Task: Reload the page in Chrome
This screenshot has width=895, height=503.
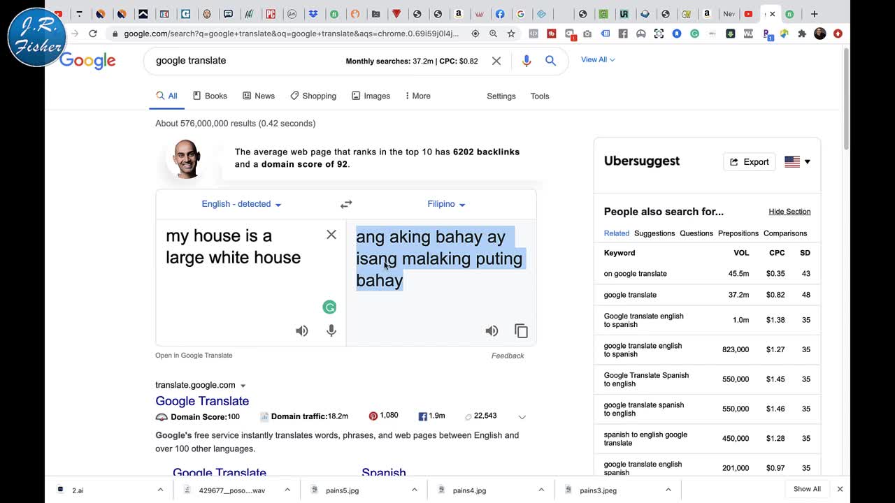Action: click(93, 34)
